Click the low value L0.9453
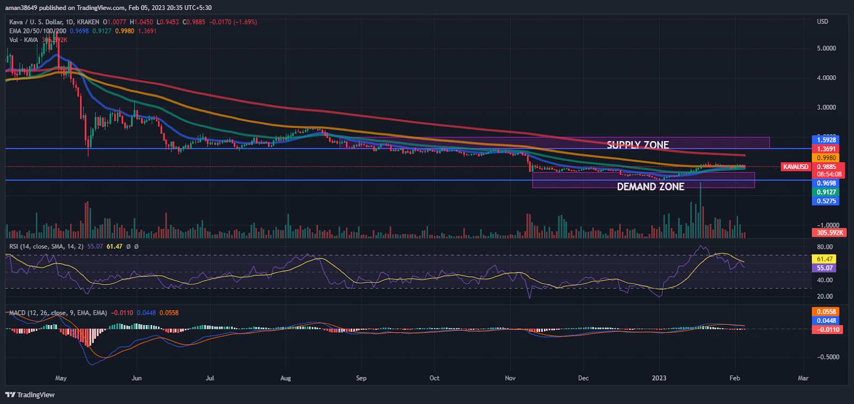The height and width of the screenshot is (404, 854). 168,22
